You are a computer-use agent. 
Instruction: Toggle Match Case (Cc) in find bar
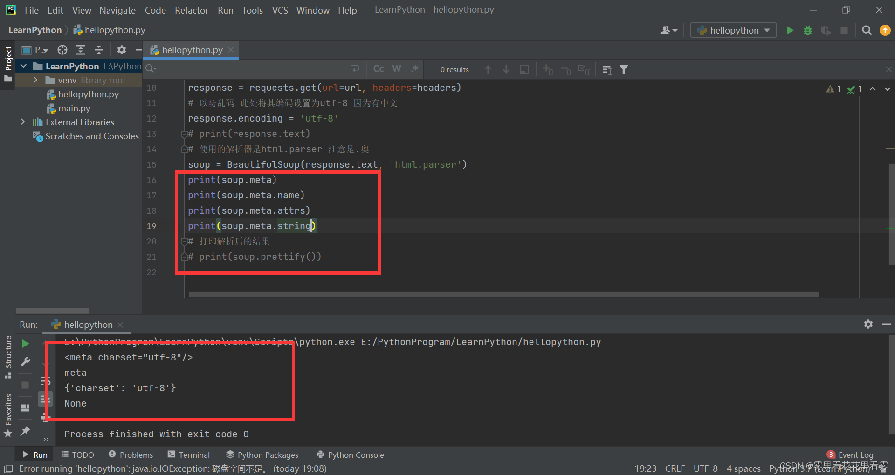379,69
